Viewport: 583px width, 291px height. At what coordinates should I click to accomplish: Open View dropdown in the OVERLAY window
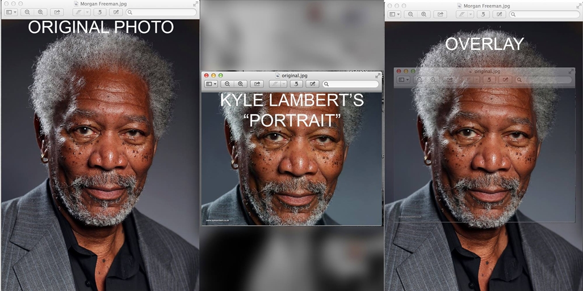point(395,14)
